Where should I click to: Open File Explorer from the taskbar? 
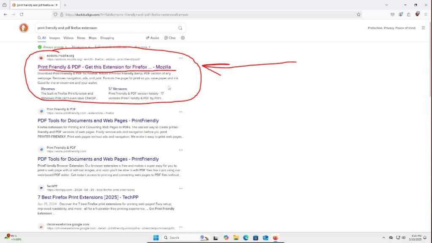pos(236,238)
